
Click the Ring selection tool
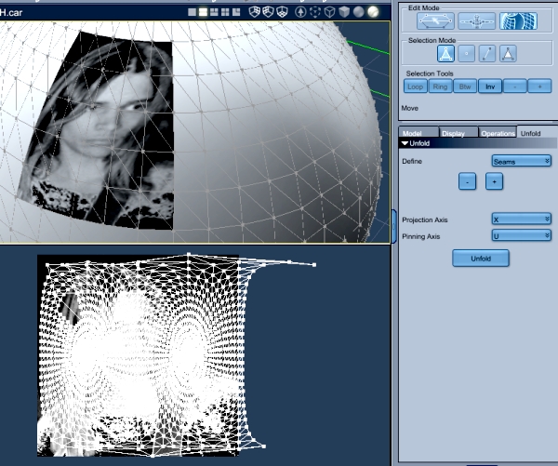[440, 87]
